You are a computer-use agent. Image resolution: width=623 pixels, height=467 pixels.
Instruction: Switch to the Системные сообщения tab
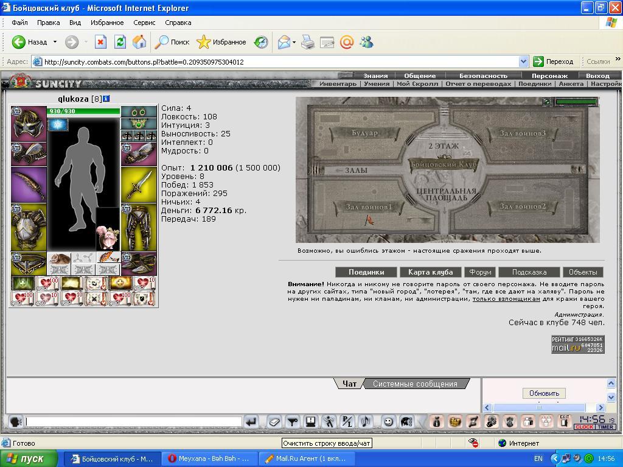[x=415, y=384]
